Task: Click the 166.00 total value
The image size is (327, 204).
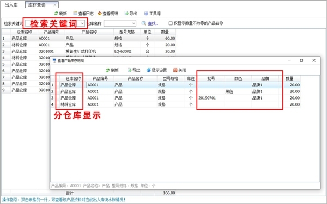Action: [x=169, y=193]
